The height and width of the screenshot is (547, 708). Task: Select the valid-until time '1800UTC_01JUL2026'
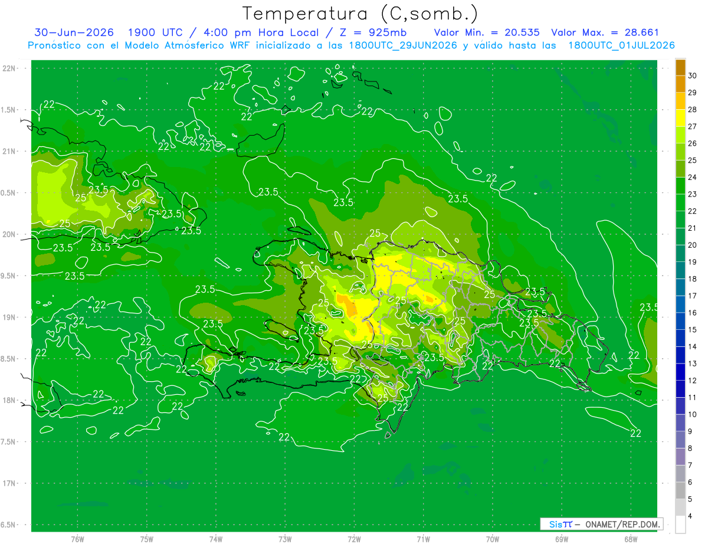point(621,45)
